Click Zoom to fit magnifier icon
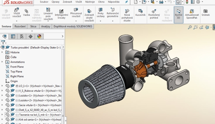Screen dimensions: 215x124 pos(190,27)
